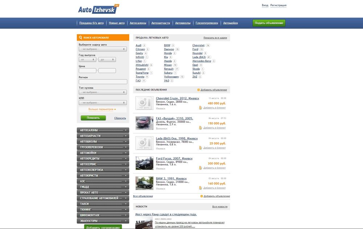Click the maximum price input field
The image size is (363, 229).
pyautogui.click(x=107, y=71)
